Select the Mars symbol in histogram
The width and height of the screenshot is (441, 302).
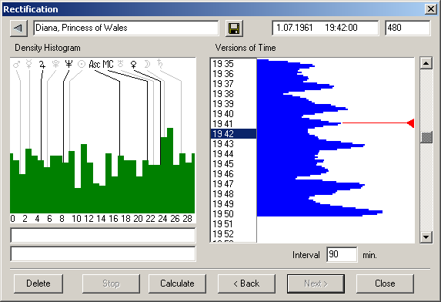pos(16,65)
